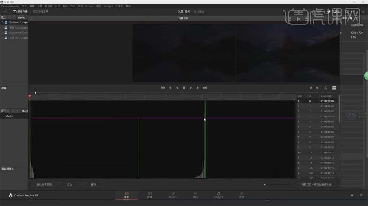Select the cut row 01:00:00:00
Viewport: 368px width, 206px height.
pos(317,101)
